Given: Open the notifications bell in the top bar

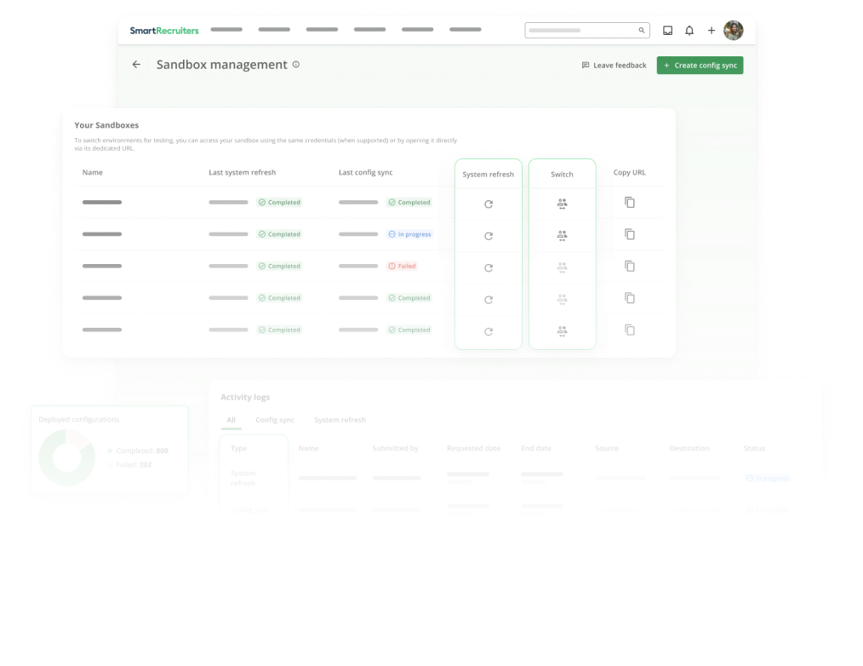Looking at the screenshot, I should click(x=689, y=30).
